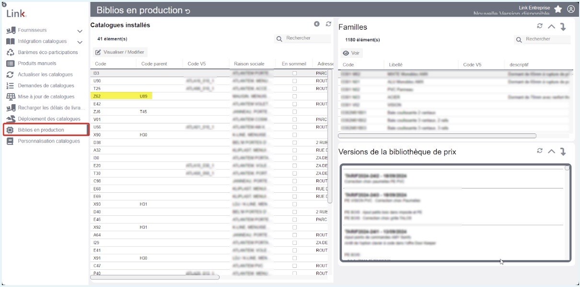Toggle the En sommeil checkbox for row Z62

(x=294, y=96)
